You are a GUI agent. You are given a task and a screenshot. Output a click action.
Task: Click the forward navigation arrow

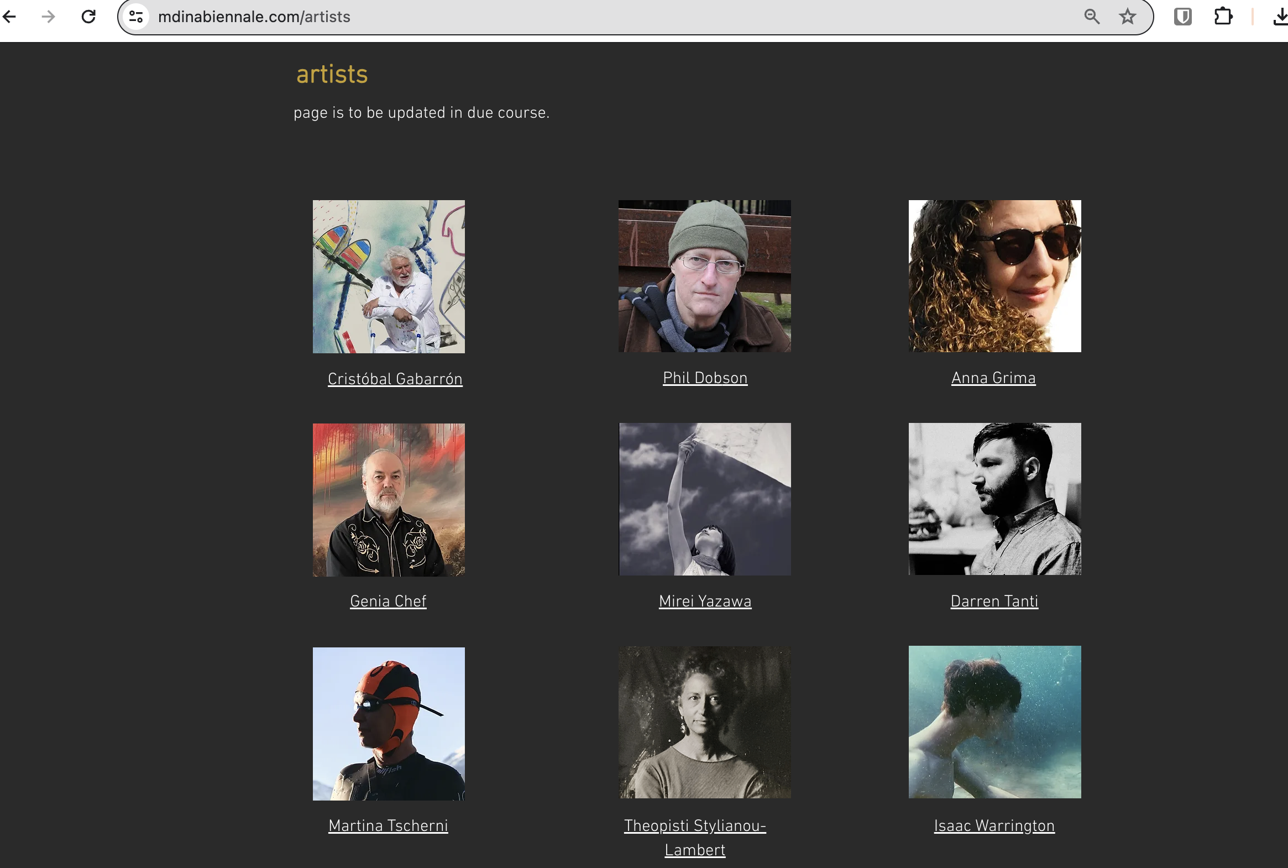[48, 17]
